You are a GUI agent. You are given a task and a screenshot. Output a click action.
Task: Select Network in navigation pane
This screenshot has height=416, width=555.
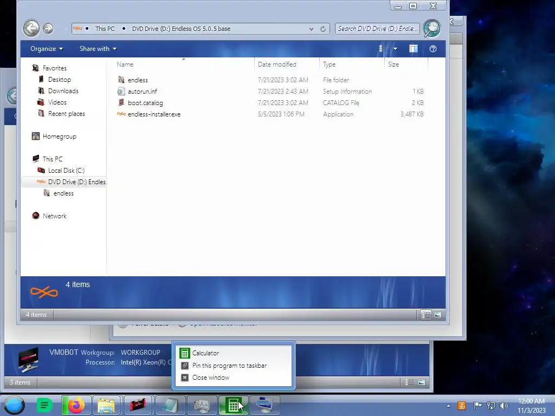55,216
